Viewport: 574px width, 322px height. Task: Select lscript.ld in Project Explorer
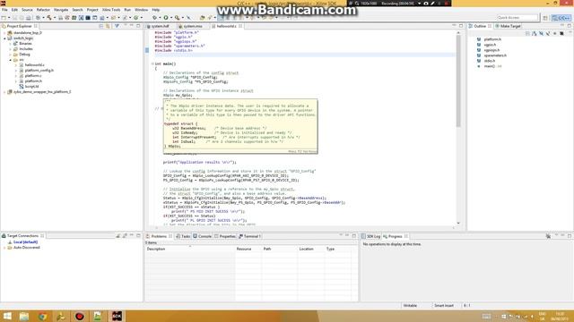[x=31, y=87]
